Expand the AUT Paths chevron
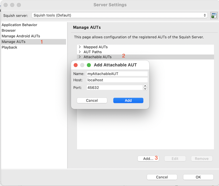The image size is (219, 186). click(x=80, y=52)
